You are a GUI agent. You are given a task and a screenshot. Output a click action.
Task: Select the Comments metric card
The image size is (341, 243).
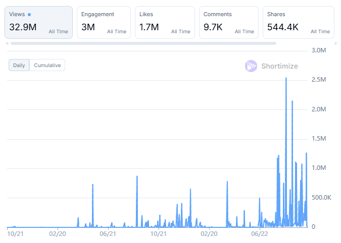tap(229, 23)
